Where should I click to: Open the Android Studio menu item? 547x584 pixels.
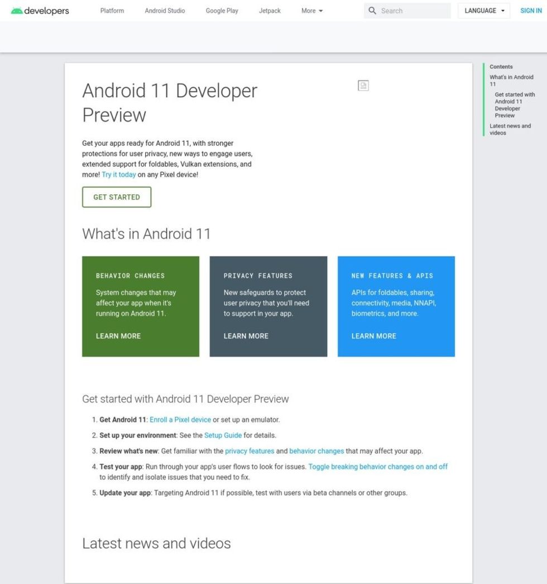point(164,11)
